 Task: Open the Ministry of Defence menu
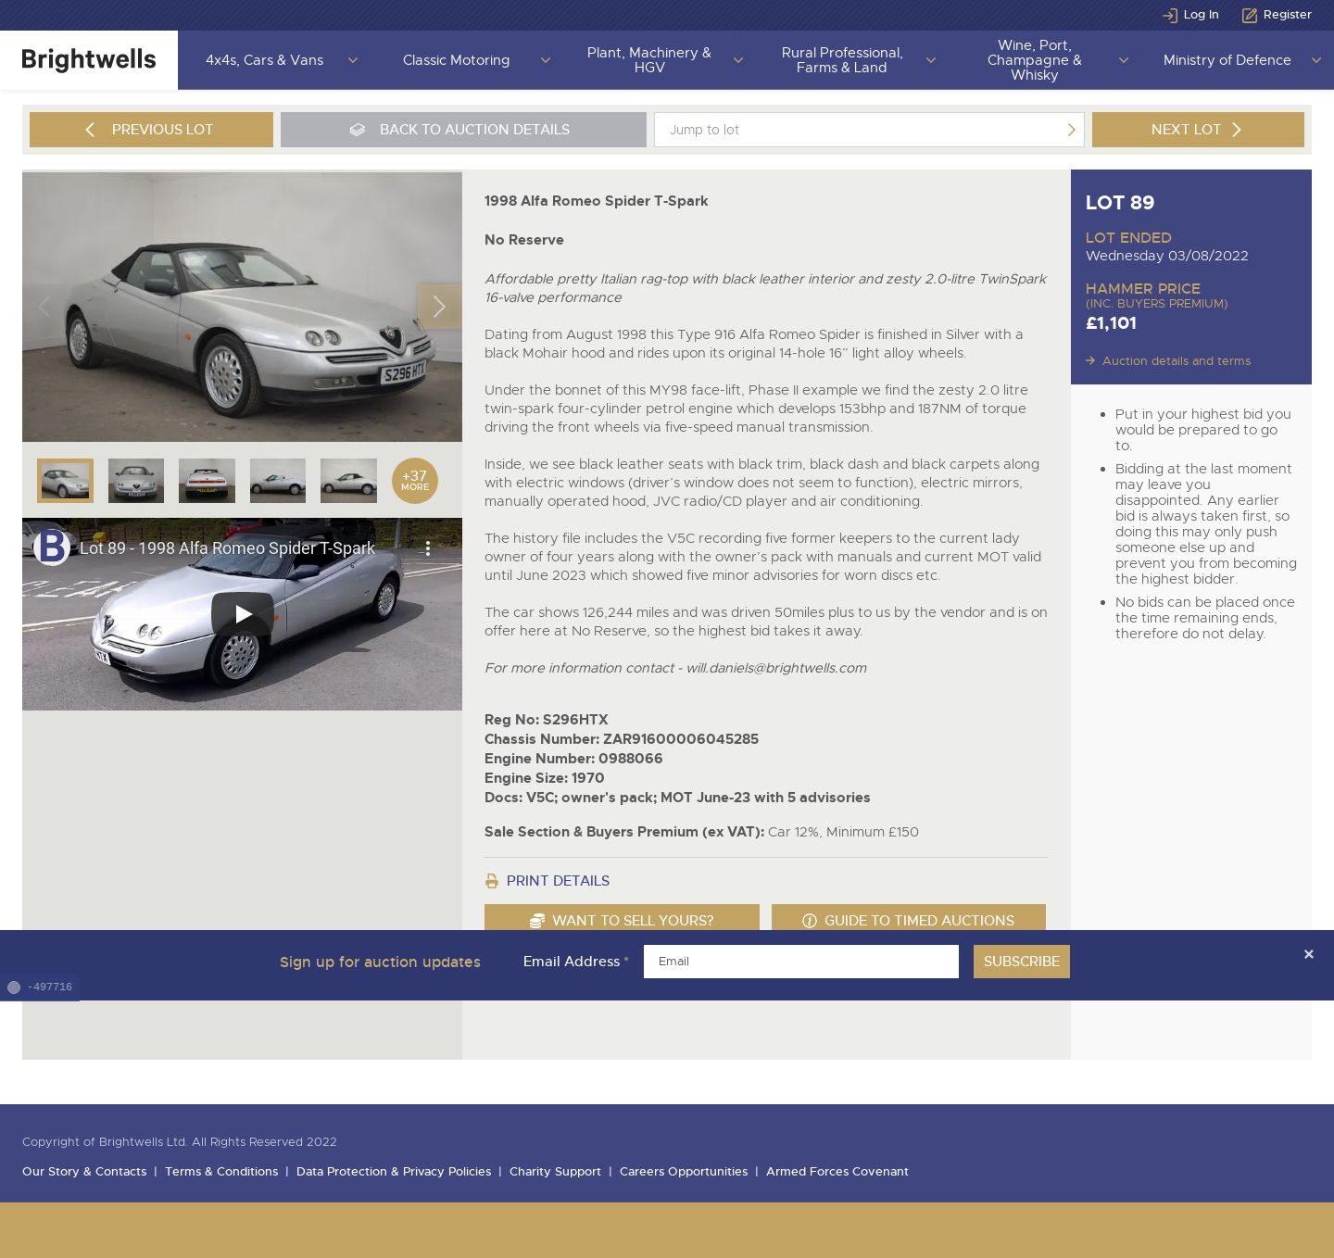click(1227, 60)
